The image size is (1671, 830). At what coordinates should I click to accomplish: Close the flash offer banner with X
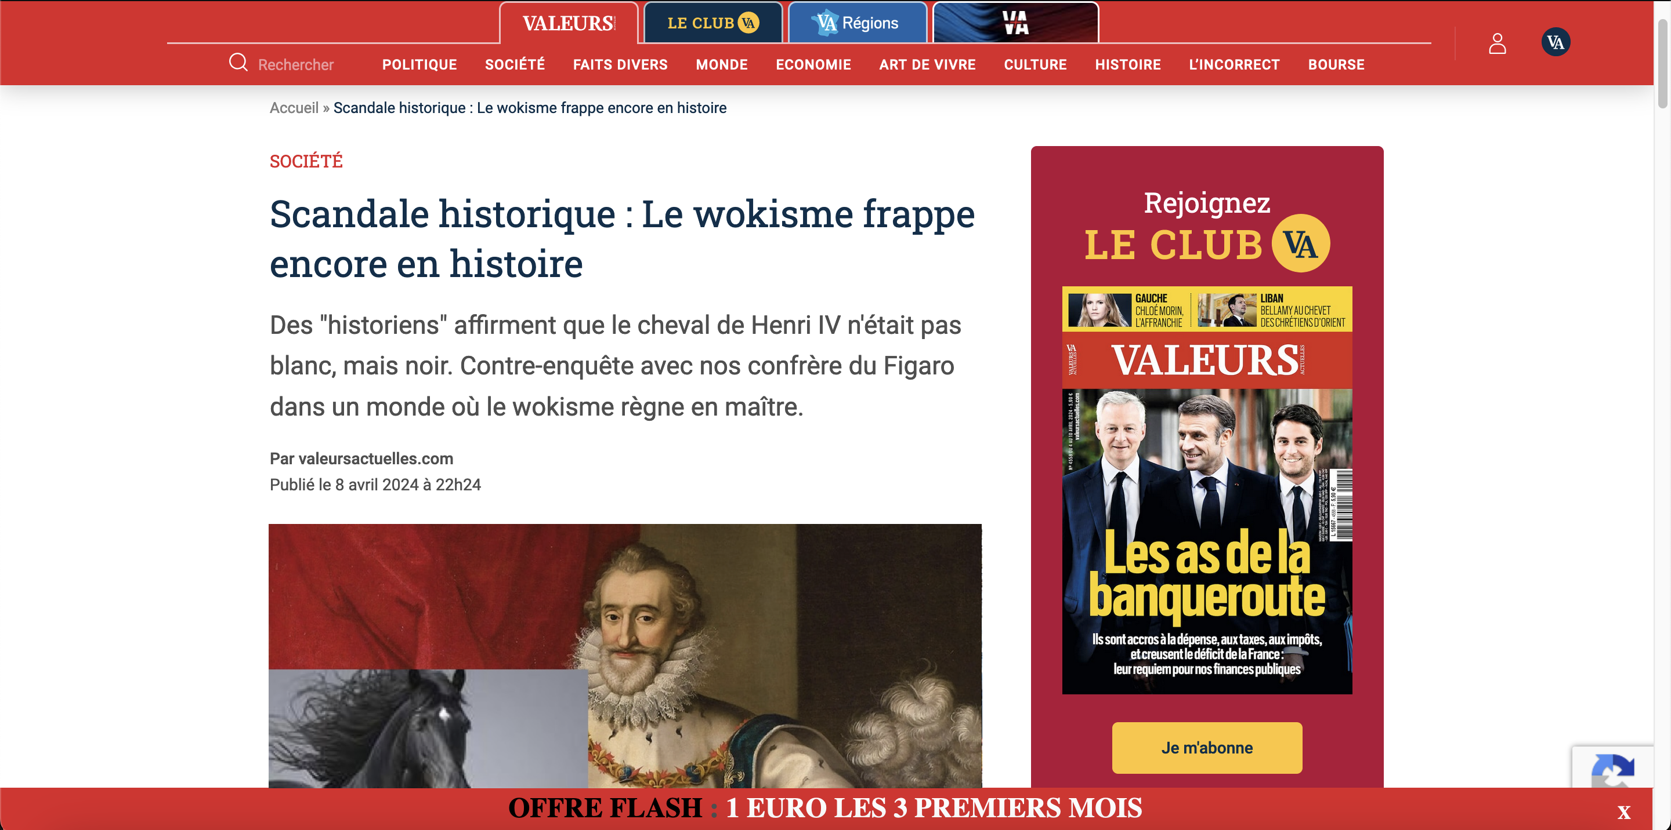[1623, 812]
